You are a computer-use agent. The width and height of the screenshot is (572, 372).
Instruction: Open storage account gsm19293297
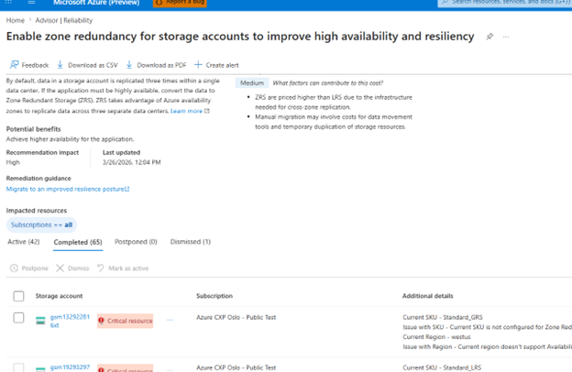(x=70, y=367)
